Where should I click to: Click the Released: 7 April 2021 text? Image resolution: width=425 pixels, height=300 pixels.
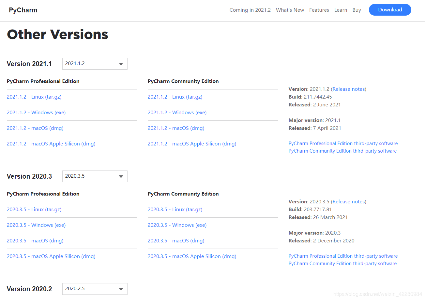315,128
